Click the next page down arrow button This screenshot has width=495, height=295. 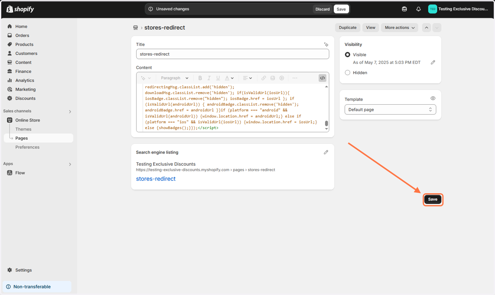click(x=437, y=28)
